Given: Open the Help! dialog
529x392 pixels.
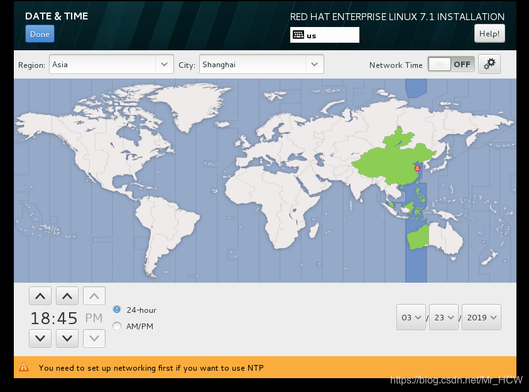Looking at the screenshot, I should 489,33.
